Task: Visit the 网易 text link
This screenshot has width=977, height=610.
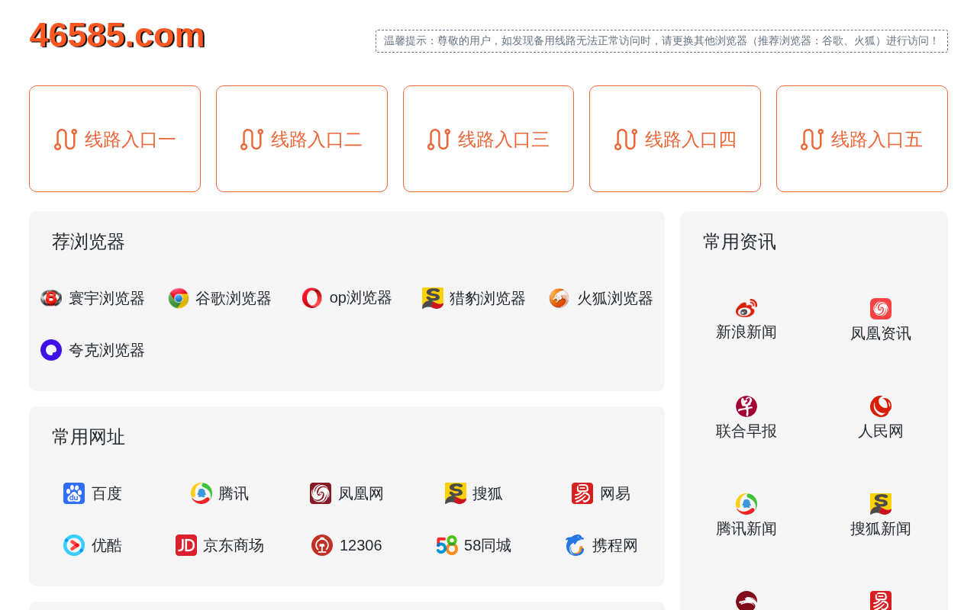Action: pos(615,493)
